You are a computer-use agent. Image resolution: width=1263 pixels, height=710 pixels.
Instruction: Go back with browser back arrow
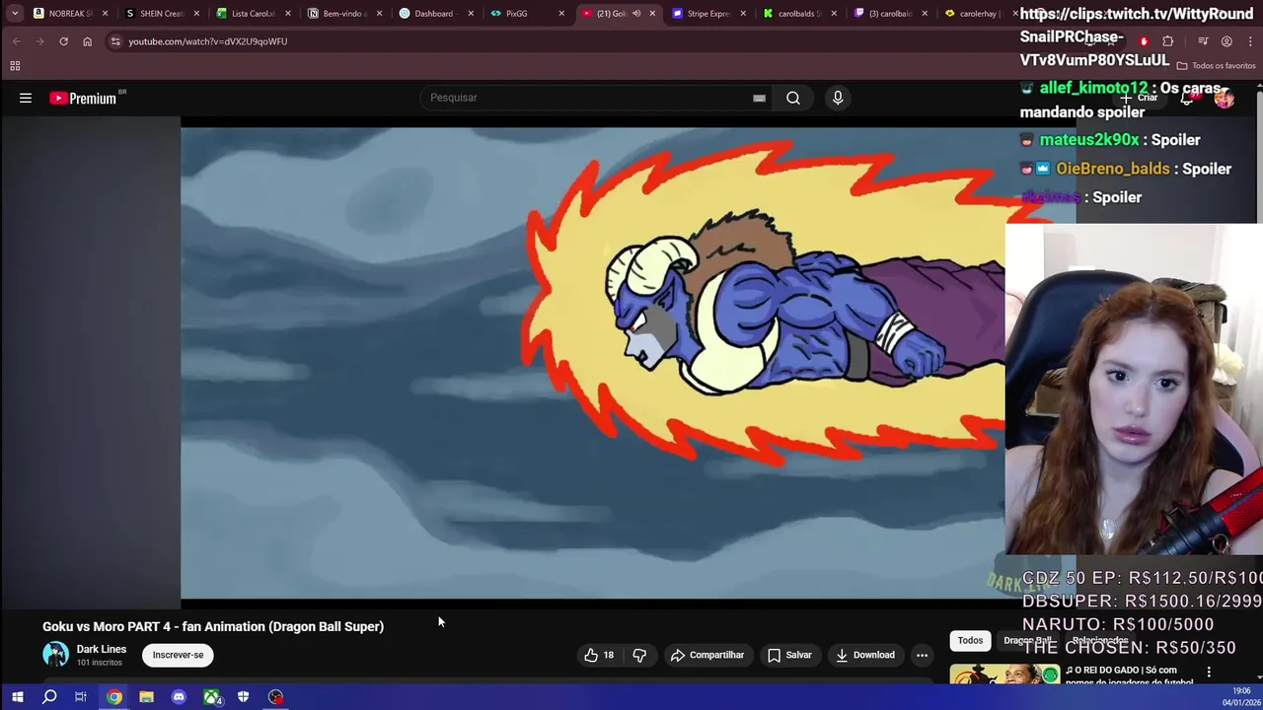coord(17,41)
